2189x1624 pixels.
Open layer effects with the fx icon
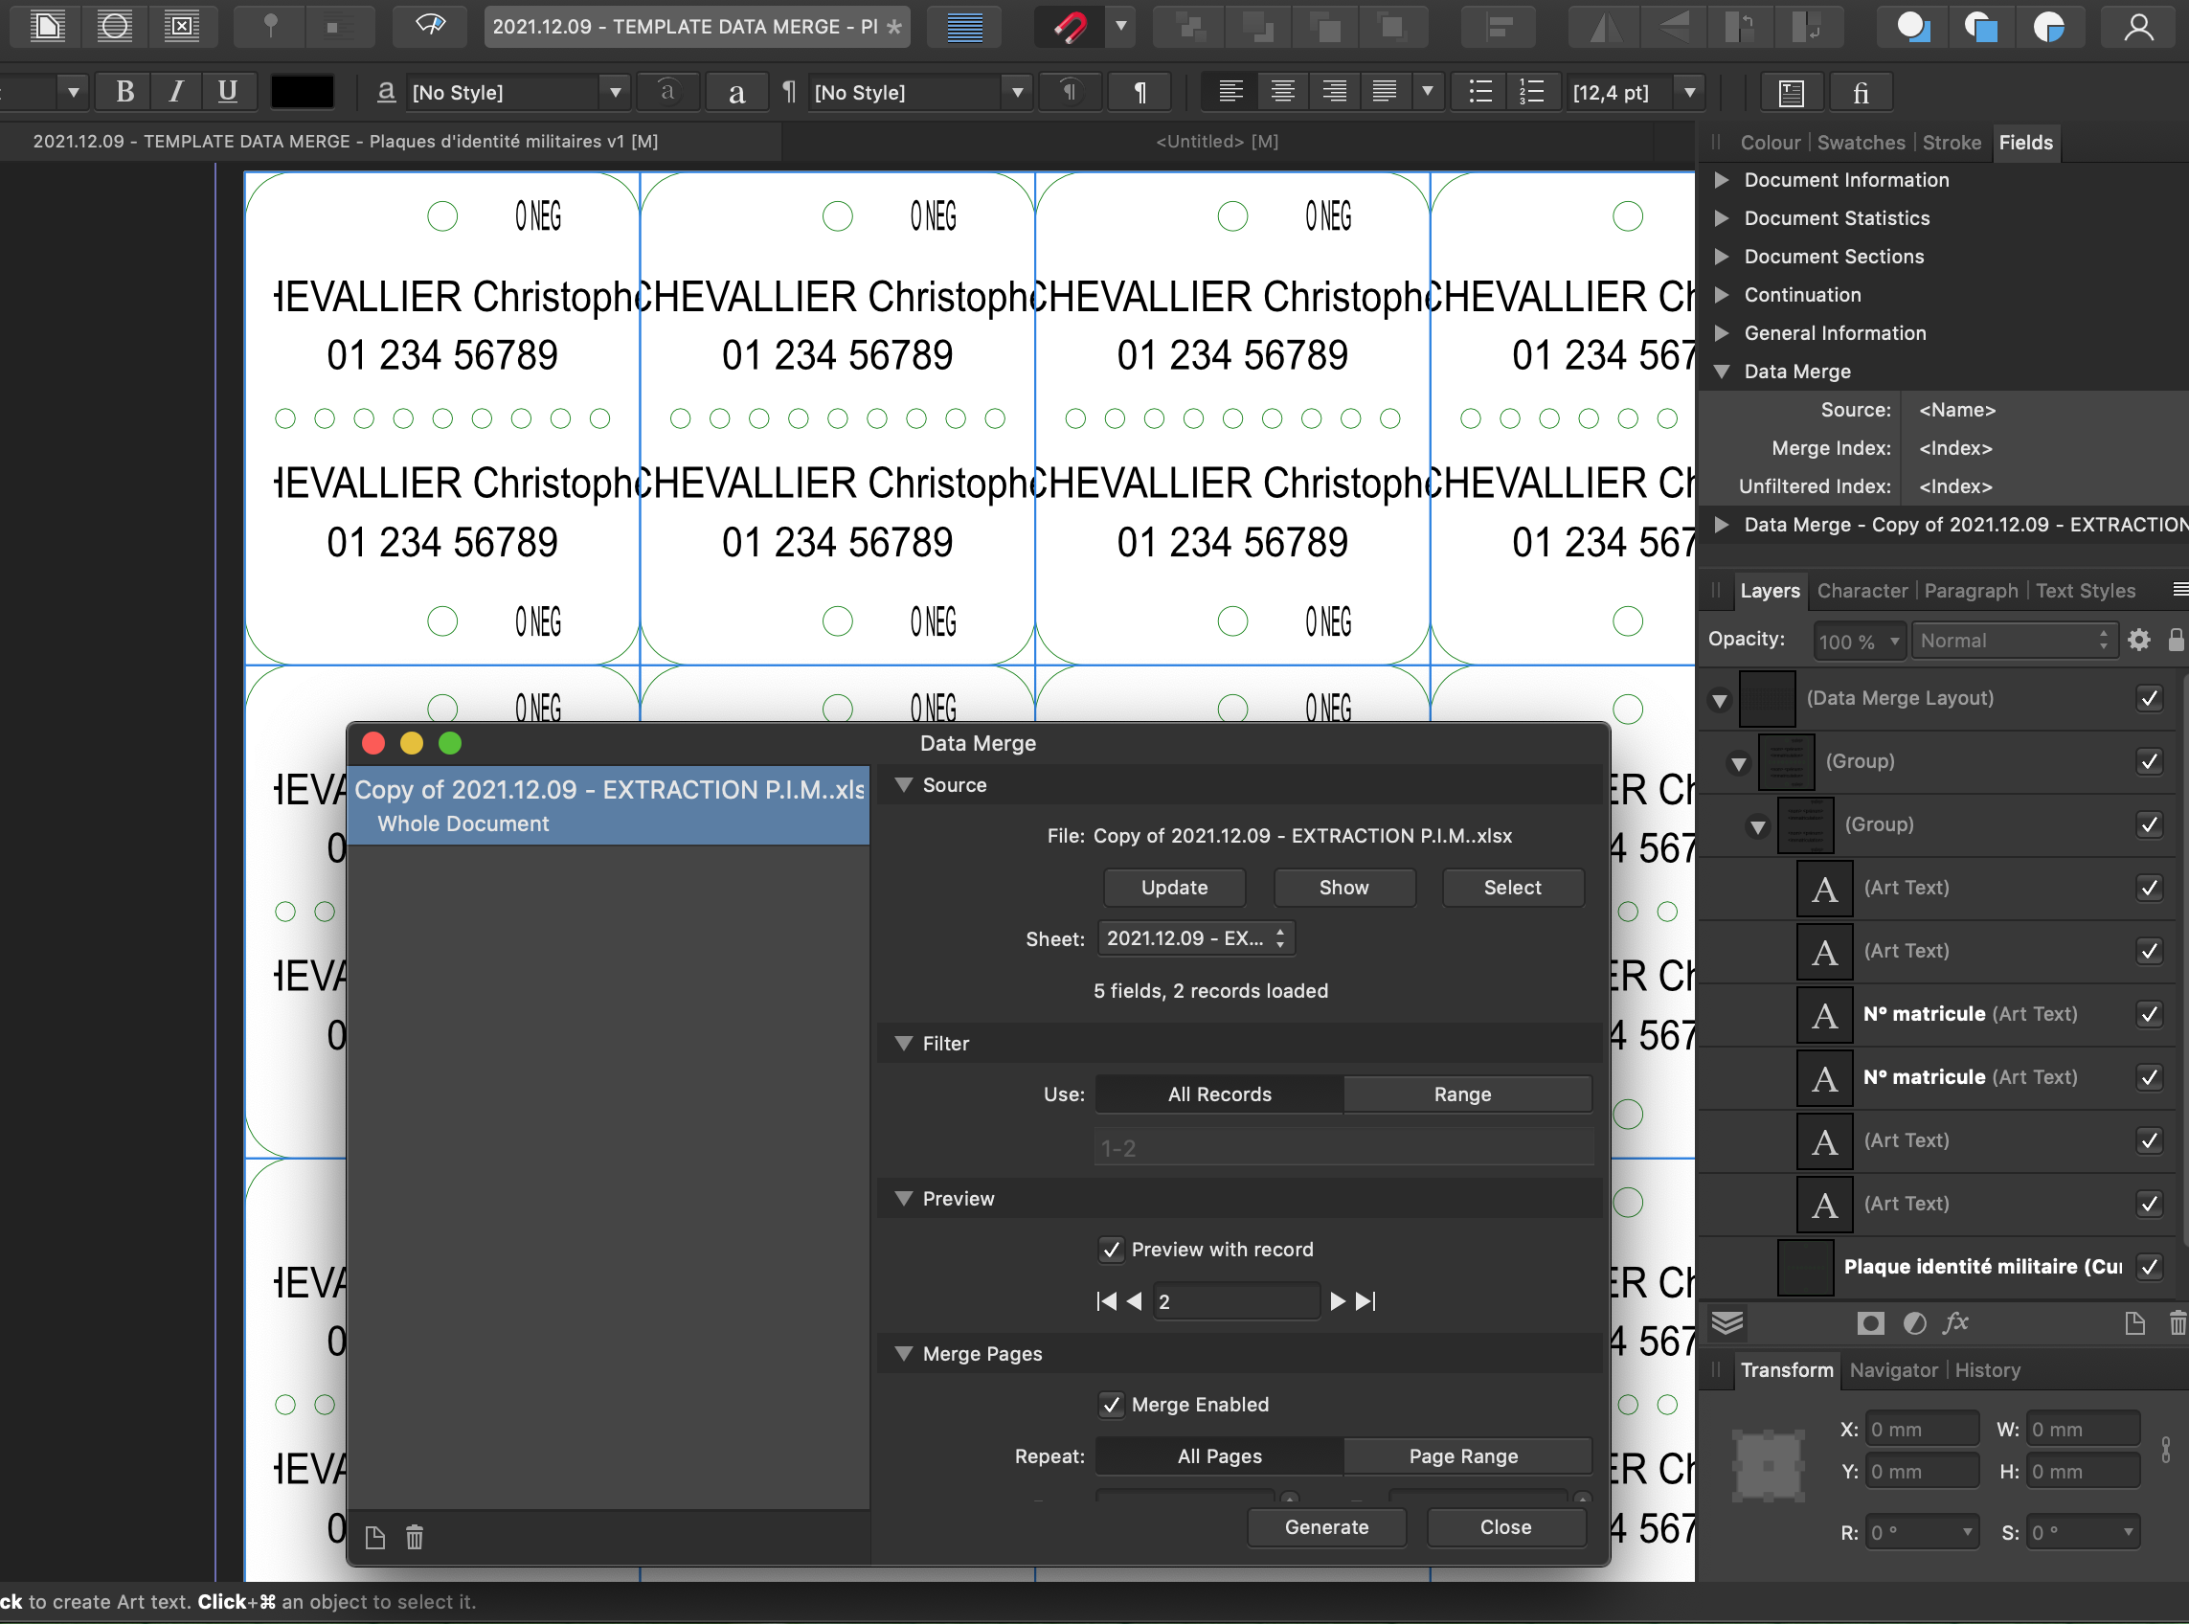[1957, 1323]
